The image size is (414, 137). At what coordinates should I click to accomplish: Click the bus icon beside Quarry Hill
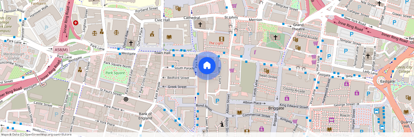pos(382,127)
